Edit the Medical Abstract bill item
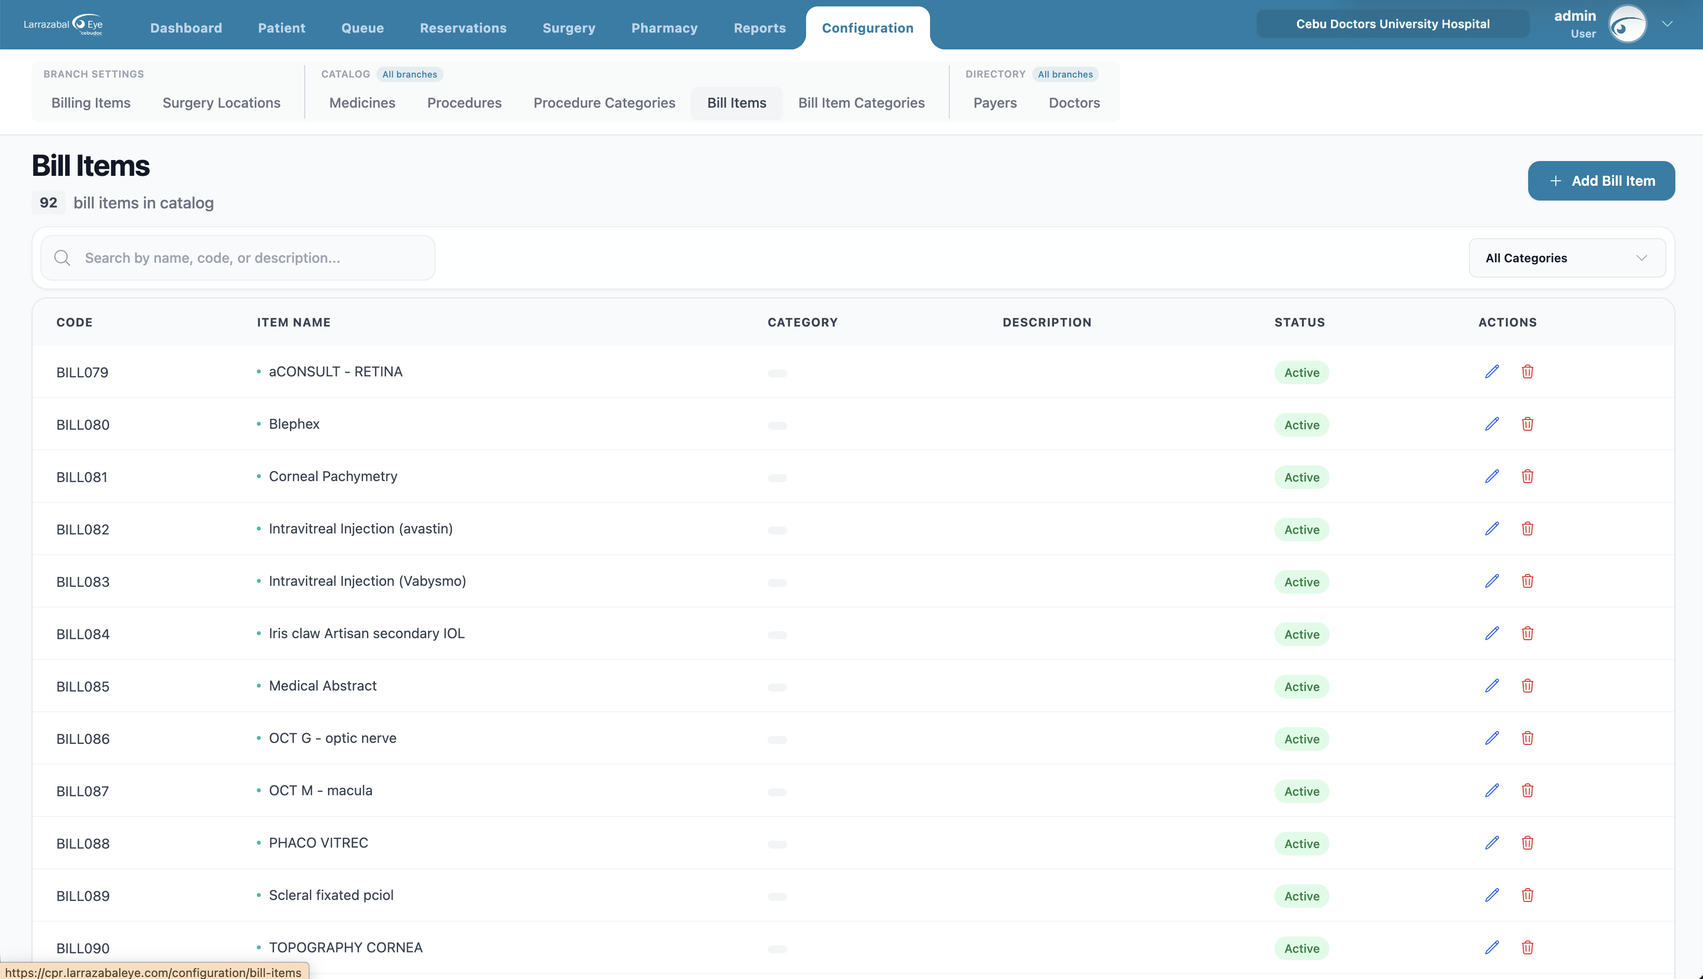1703x979 pixels. point(1492,687)
